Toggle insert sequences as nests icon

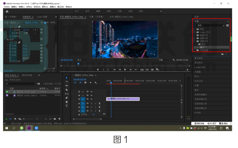point(75,83)
